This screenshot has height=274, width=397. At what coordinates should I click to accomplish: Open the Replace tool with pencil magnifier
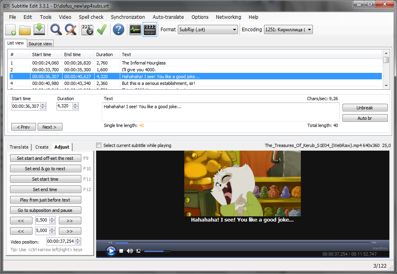click(x=71, y=30)
